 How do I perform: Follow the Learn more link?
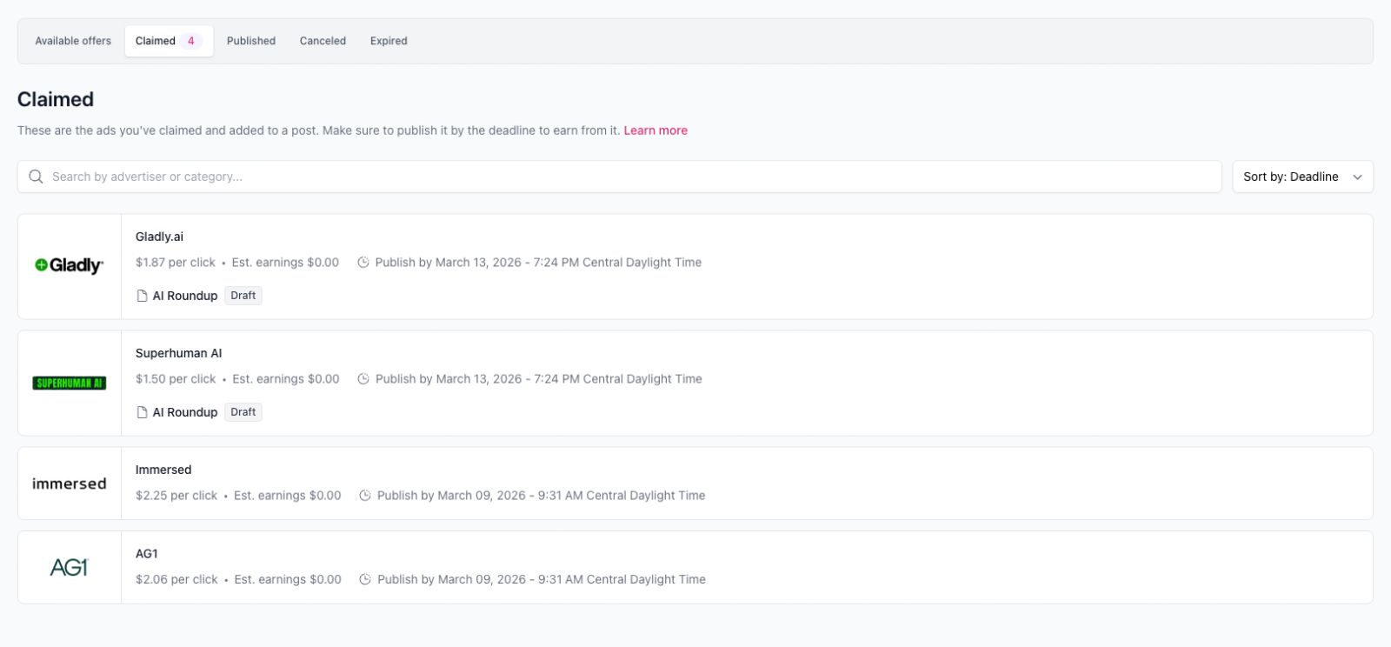[x=656, y=130]
